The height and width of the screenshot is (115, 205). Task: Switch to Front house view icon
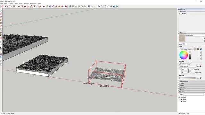[x=76, y=6]
